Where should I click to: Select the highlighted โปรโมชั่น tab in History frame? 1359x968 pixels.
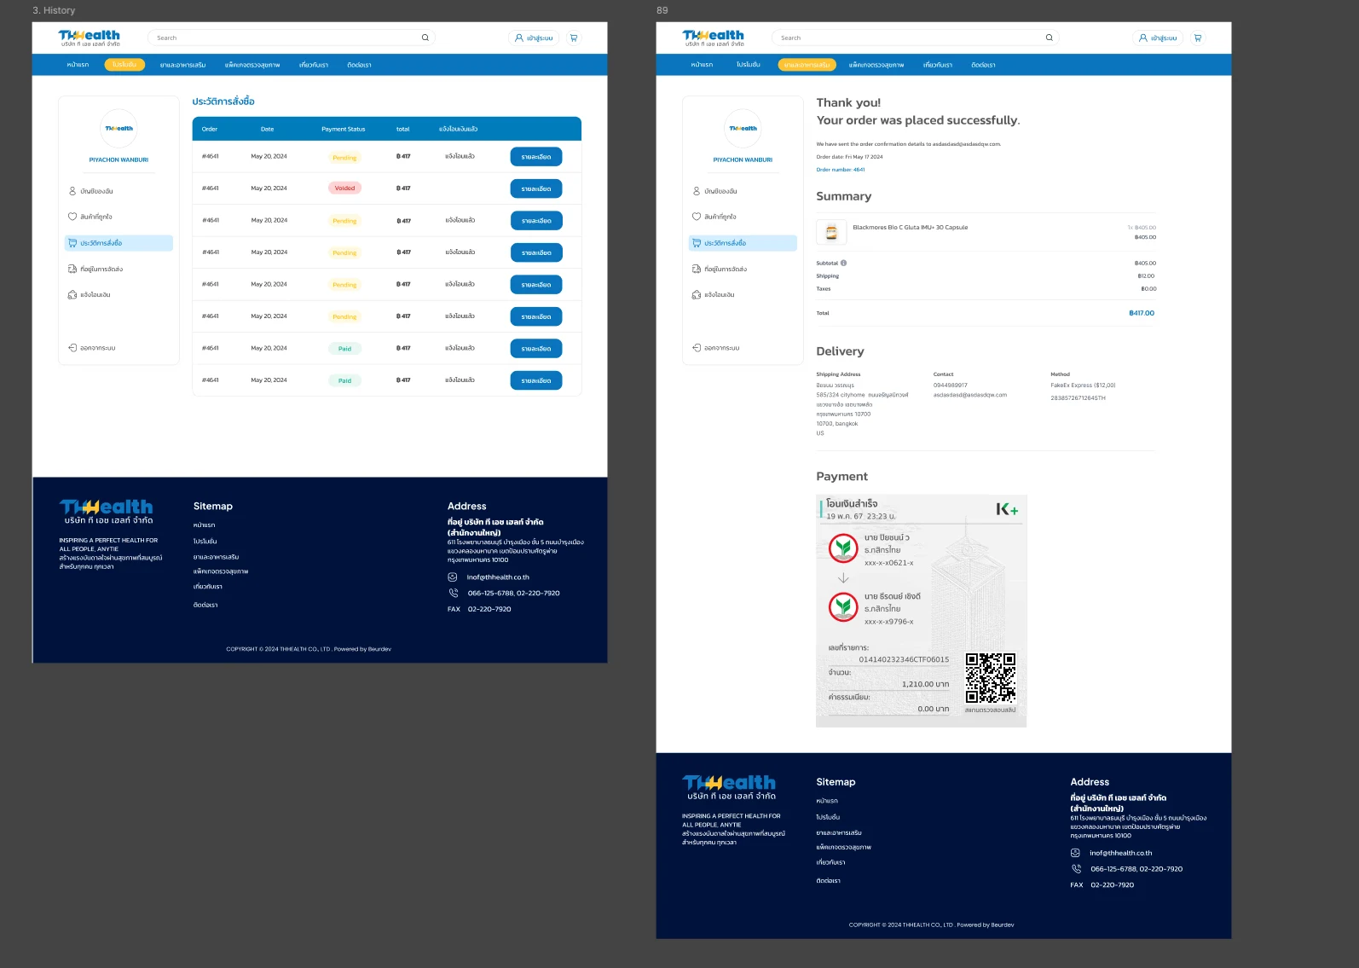125,65
